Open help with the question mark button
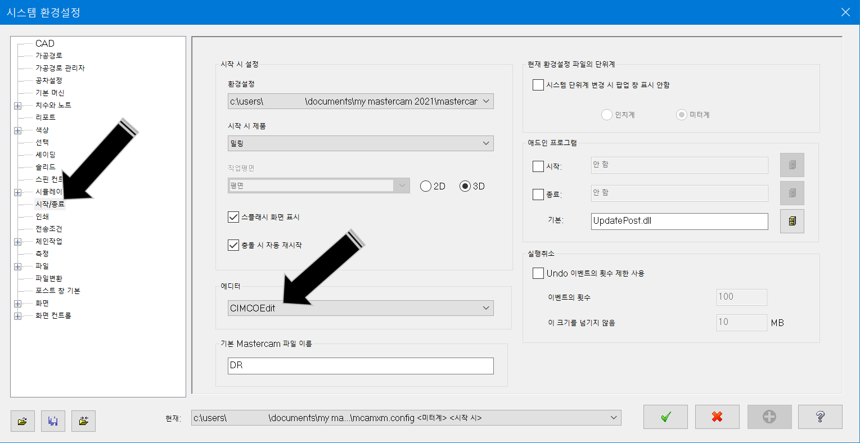The height and width of the screenshot is (443, 860). tap(820, 417)
